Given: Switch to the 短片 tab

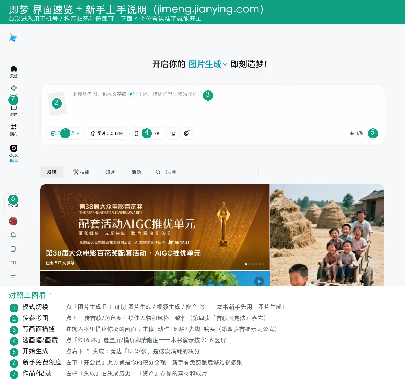Looking at the screenshot, I should 110,172.
